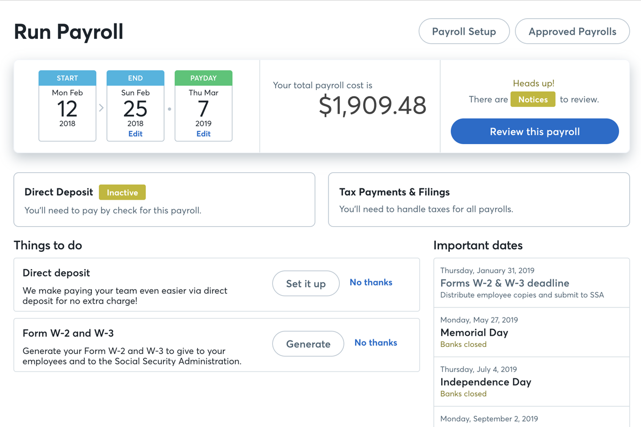Edit the payday date
The width and height of the screenshot is (641, 427).
click(x=204, y=133)
